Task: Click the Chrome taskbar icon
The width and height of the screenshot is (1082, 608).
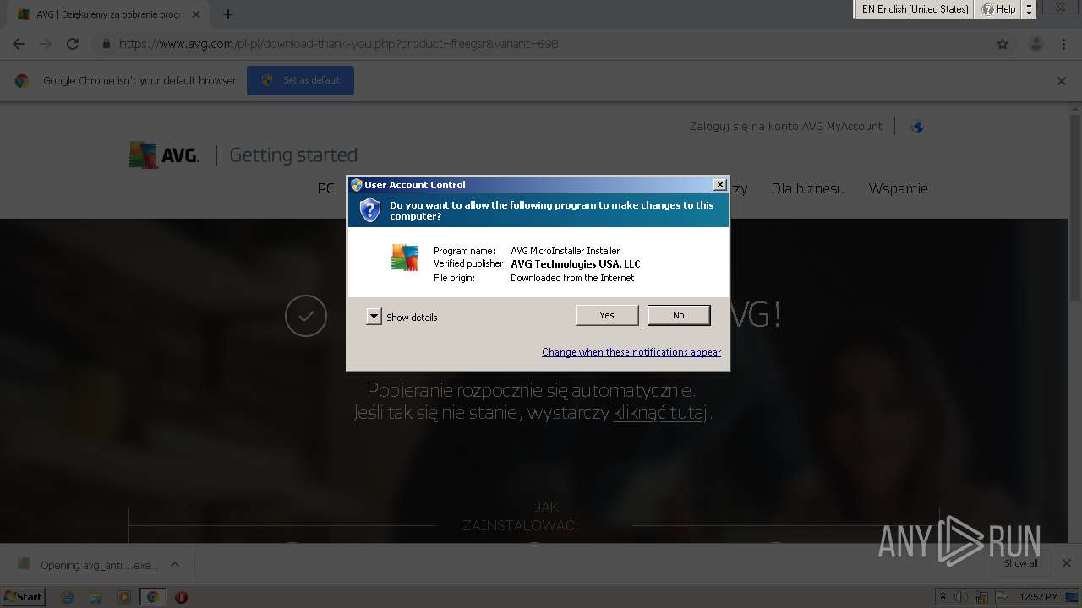Action: pyautogui.click(x=153, y=597)
